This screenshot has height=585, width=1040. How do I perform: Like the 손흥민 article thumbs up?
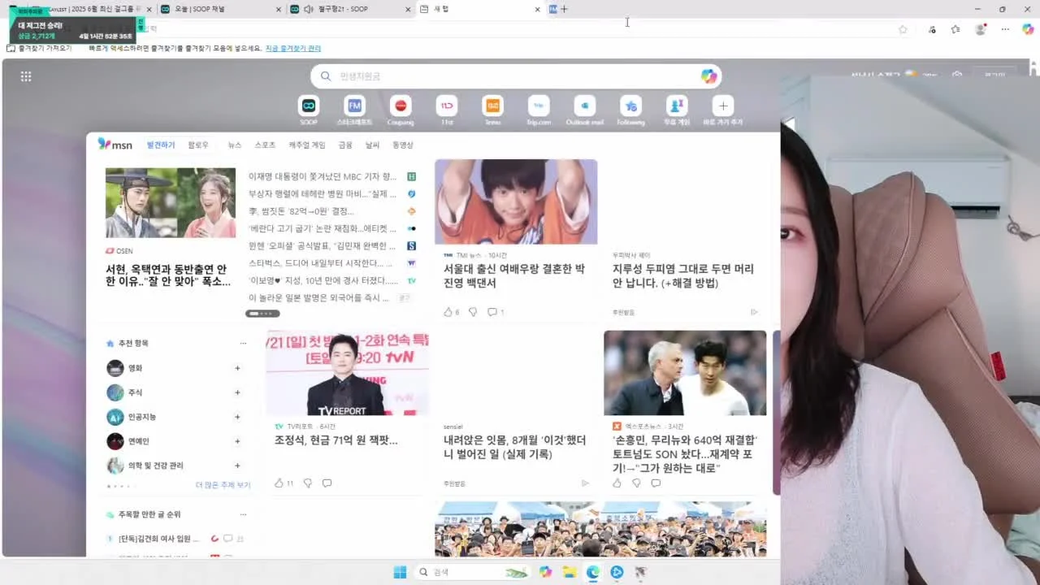[x=617, y=483]
